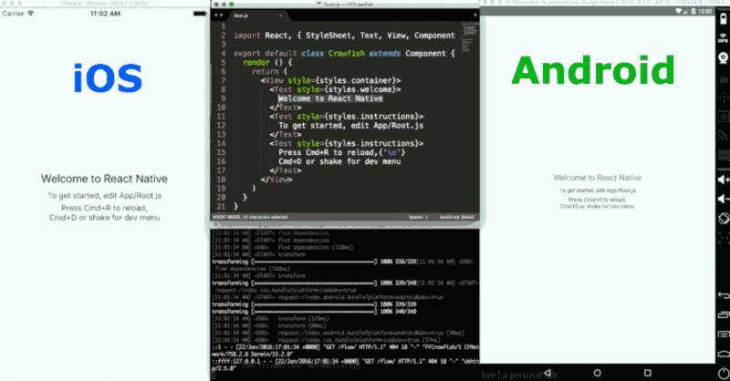Viewport: 730px width, 381px height.
Task: Raise volume in Genymotion sidebar
Action: click(x=723, y=180)
